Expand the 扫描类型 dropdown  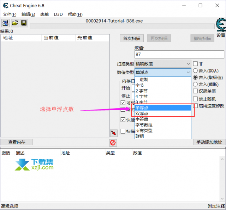(x=163, y=64)
